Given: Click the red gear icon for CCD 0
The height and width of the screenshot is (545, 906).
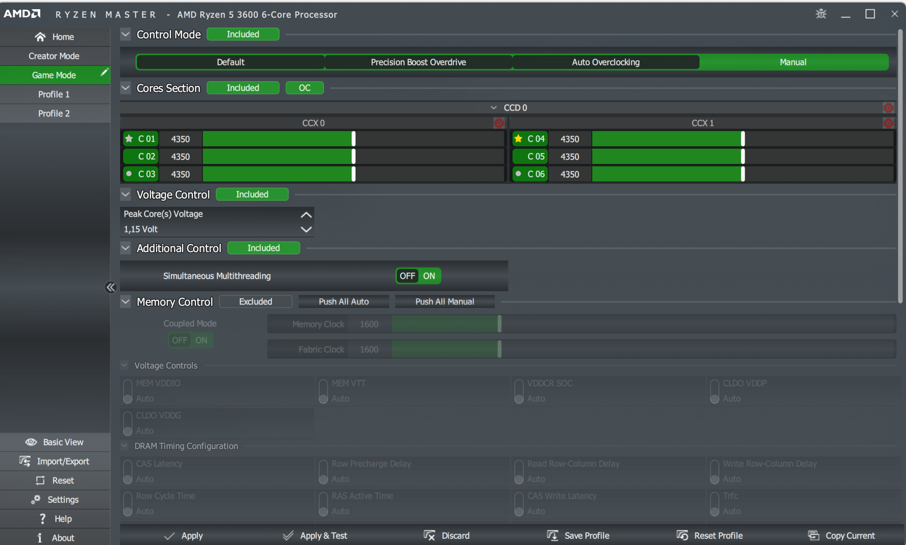Looking at the screenshot, I should point(889,108).
